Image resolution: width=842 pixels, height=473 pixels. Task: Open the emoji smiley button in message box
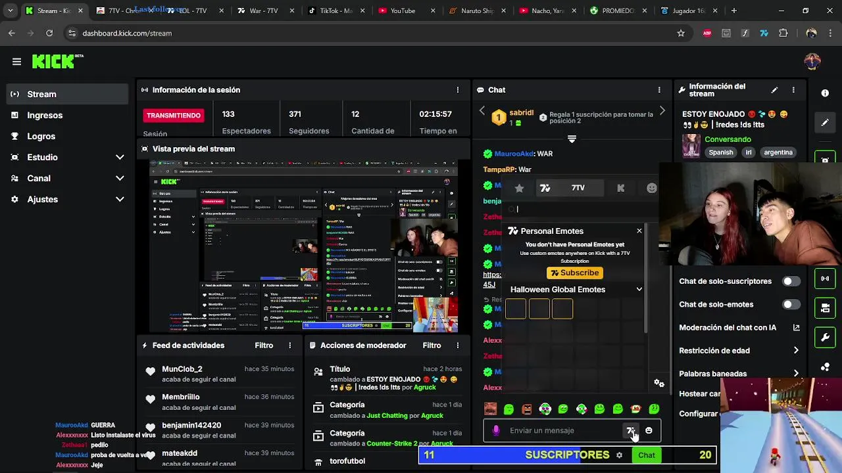(x=649, y=430)
